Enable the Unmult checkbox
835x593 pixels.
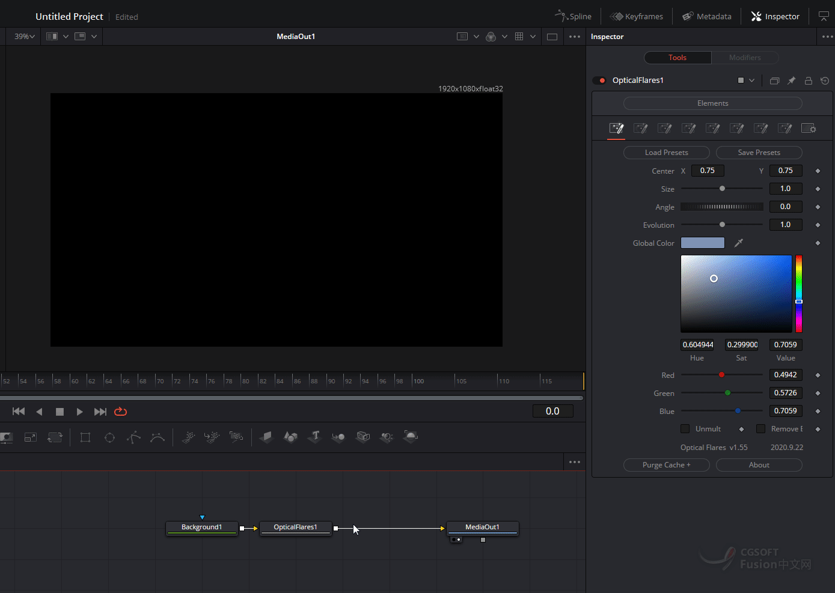(685, 428)
